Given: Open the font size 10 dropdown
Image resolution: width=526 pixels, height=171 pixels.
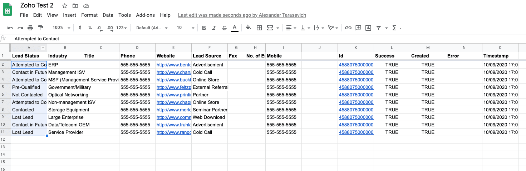Looking at the screenshot, I should pos(185,28).
